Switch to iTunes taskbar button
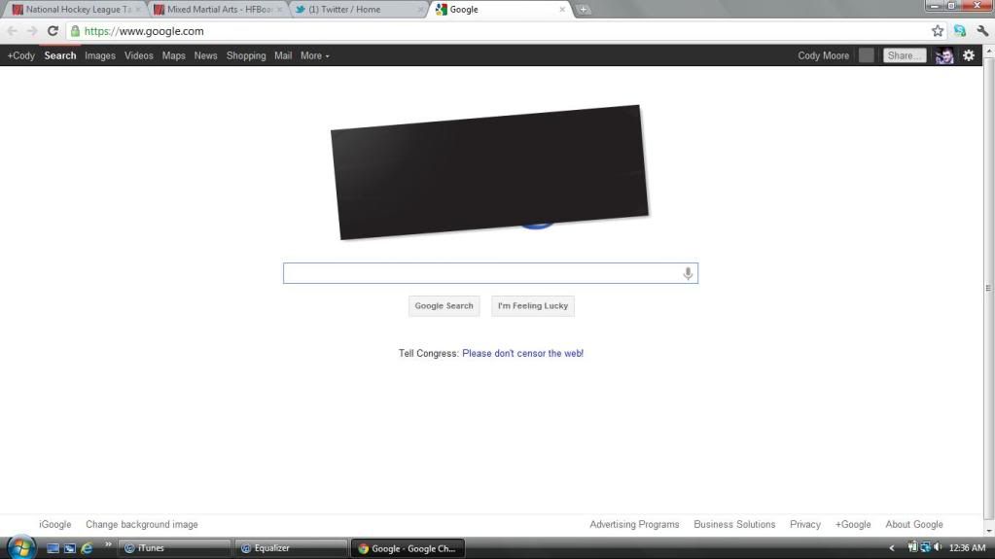Viewport: 995px width, 559px height. [174, 548]
